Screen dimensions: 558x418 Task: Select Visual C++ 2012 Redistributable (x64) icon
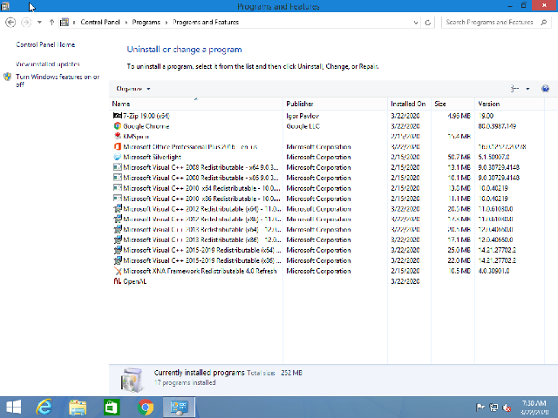[118, 209]
